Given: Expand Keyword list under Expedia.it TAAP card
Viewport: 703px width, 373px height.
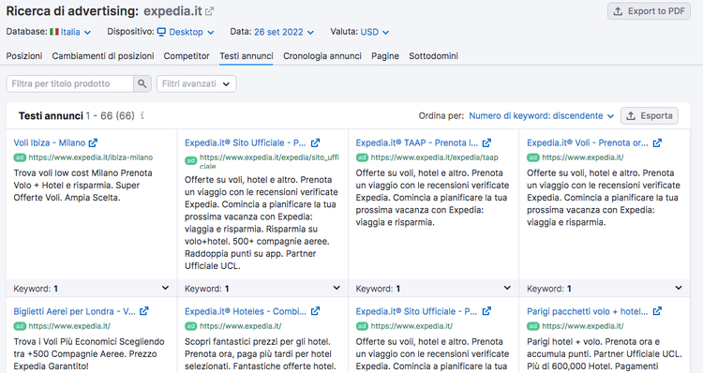Looking at the screenshot, I should click(x=507, y=288).
